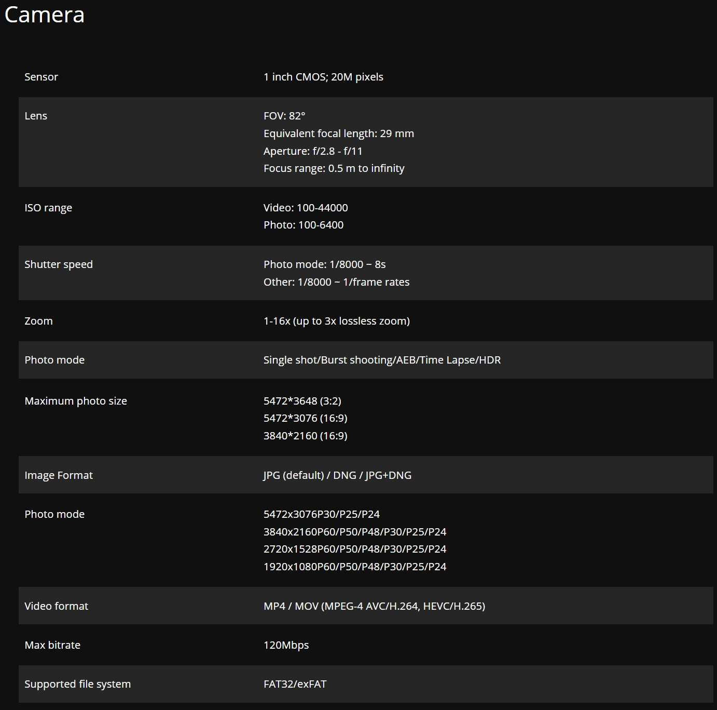Screen dimensions: 717x710
Task: Click the ISO range label
Action: coord(48,208)
